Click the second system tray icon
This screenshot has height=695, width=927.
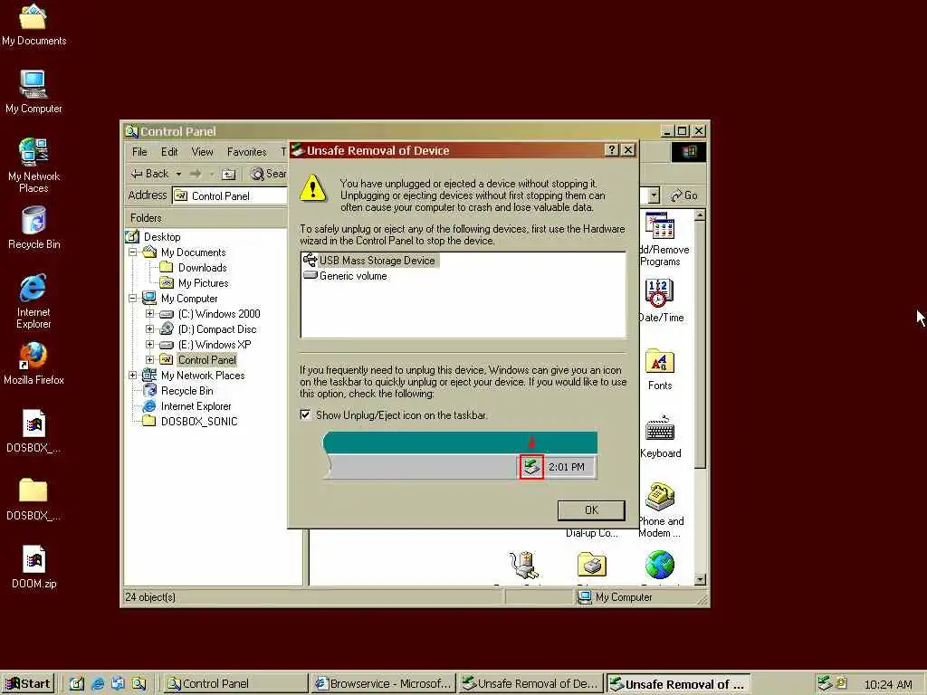click(x=841, y=683)
